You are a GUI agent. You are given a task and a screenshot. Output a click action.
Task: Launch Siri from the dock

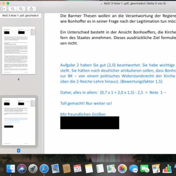(22, 169)
